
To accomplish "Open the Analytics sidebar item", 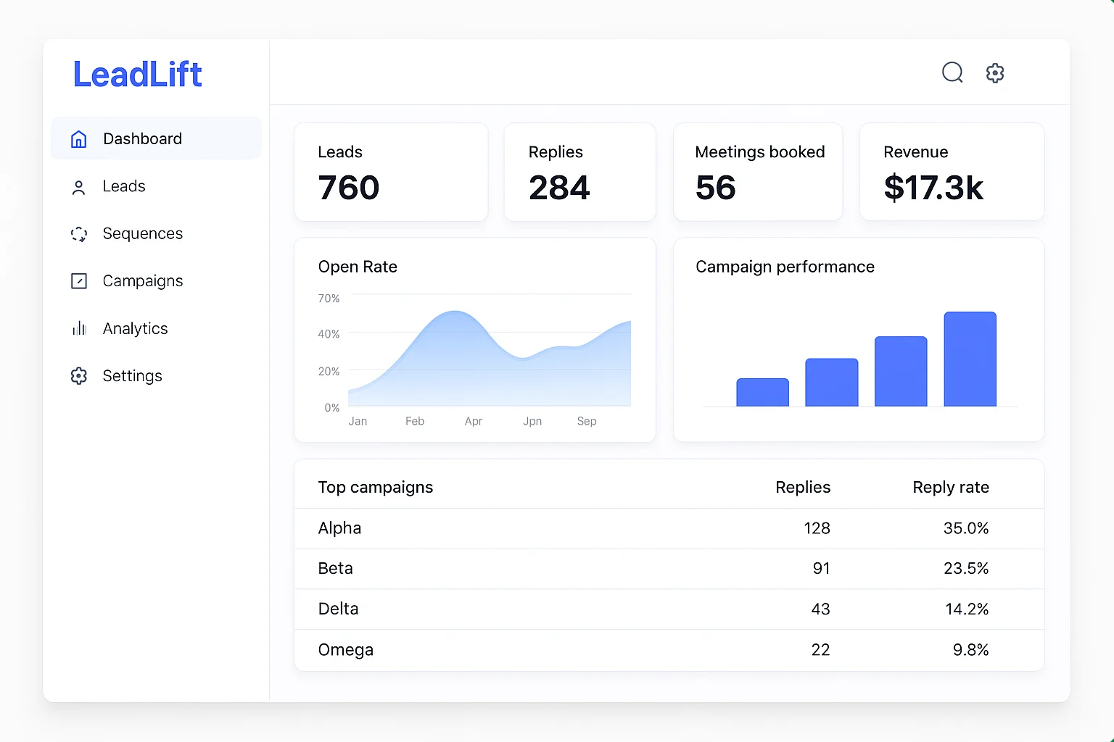I will 136,329.
